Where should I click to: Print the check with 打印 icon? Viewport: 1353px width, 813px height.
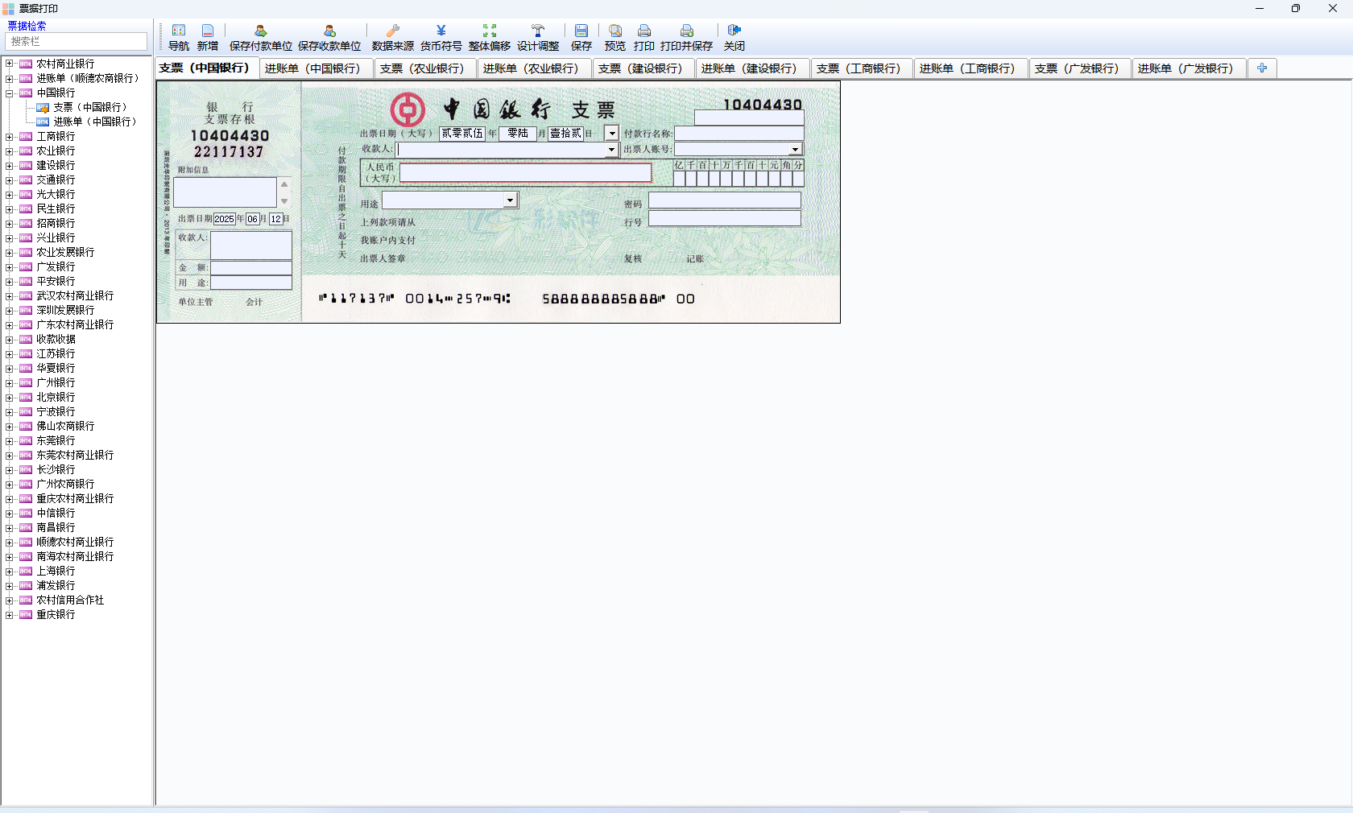(644, 37)
